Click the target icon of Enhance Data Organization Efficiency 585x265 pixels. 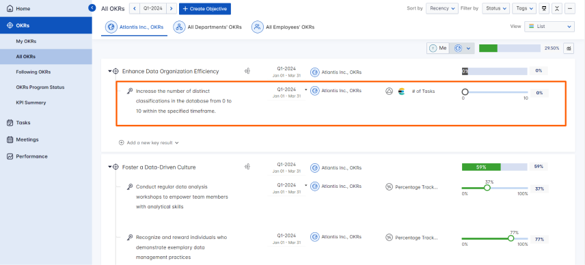115,71
